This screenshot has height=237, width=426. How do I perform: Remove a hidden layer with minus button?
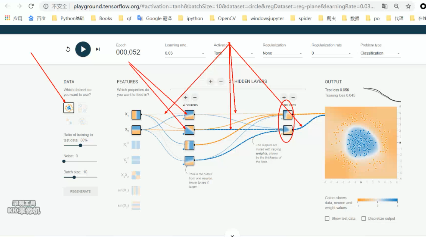(221, 81)
